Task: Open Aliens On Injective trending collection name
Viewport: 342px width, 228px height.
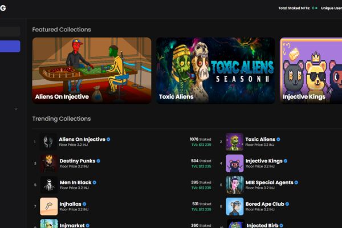Action: click(82, 139)
